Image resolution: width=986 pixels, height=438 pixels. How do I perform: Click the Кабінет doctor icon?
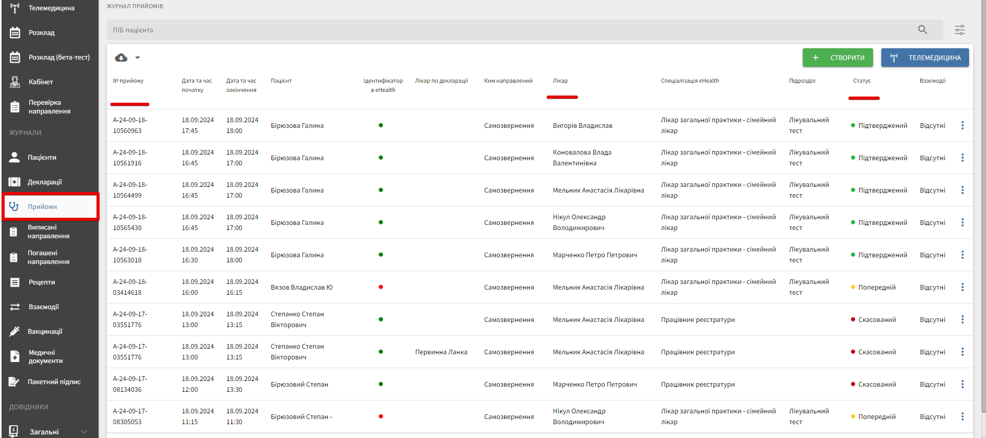[15, 82]
